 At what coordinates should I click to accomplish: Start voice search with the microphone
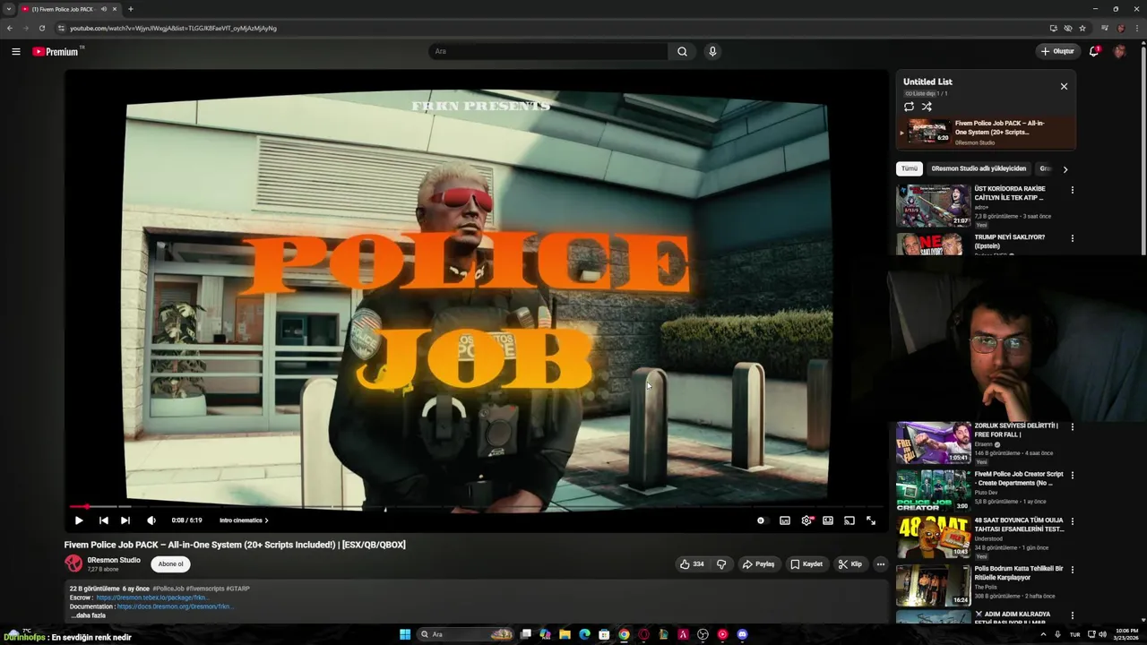(x=712, y=51)
